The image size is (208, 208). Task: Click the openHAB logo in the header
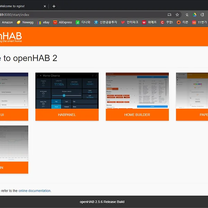pos(11,37)
